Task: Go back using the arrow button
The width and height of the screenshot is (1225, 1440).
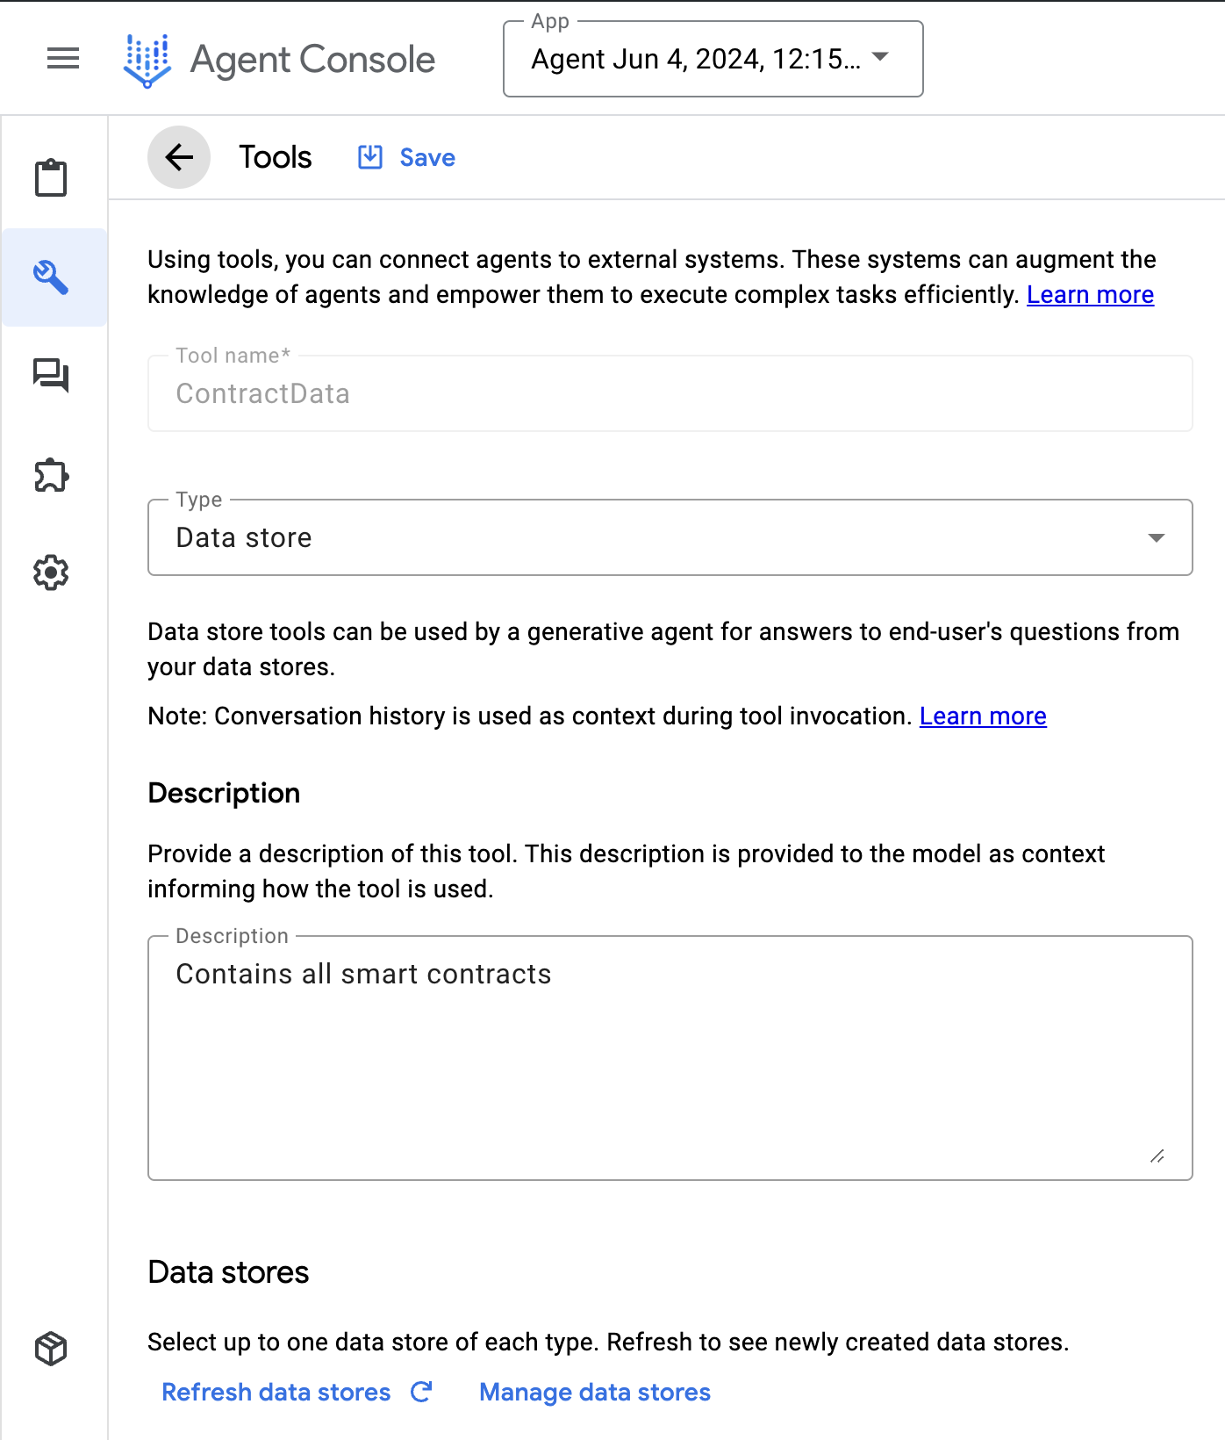Action: click(179, 157)
